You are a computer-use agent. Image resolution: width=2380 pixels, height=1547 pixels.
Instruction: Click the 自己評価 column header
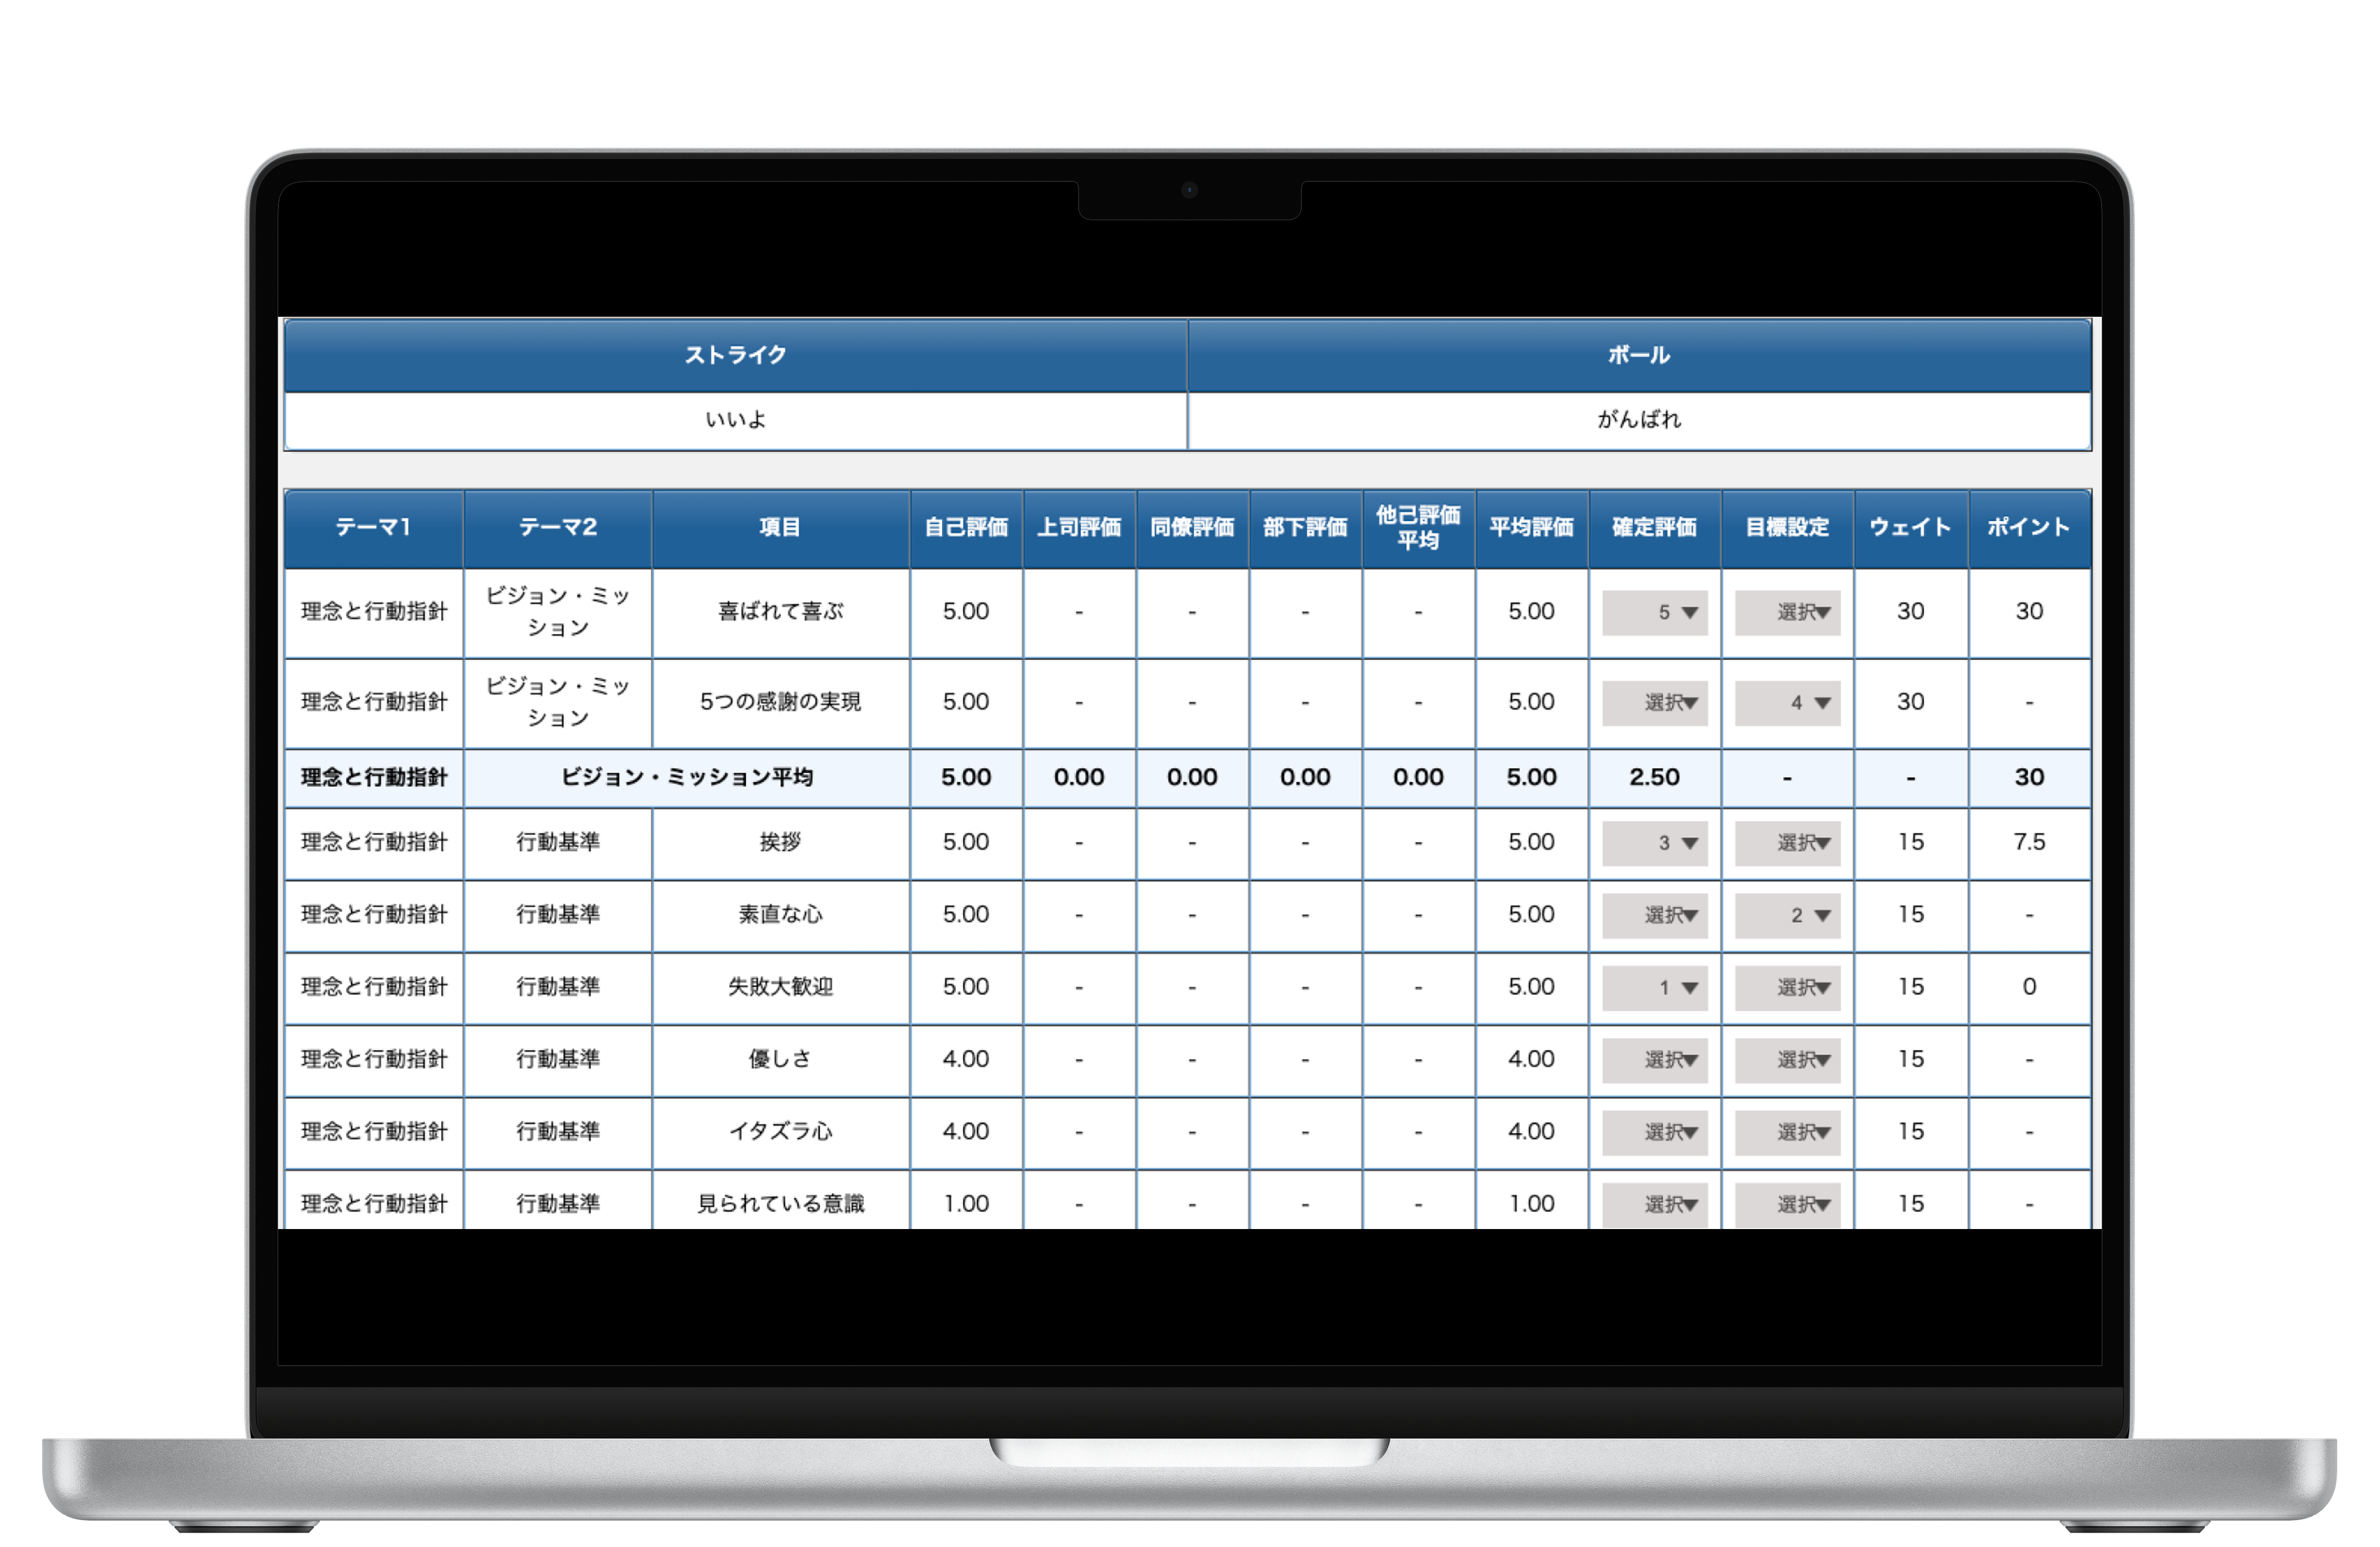(x=965, y=527)
